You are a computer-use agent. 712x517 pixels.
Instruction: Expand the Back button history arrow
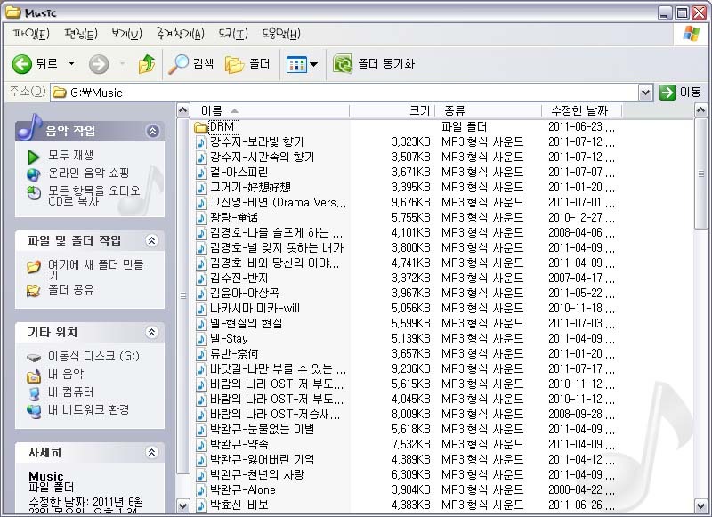coord(72,64)
